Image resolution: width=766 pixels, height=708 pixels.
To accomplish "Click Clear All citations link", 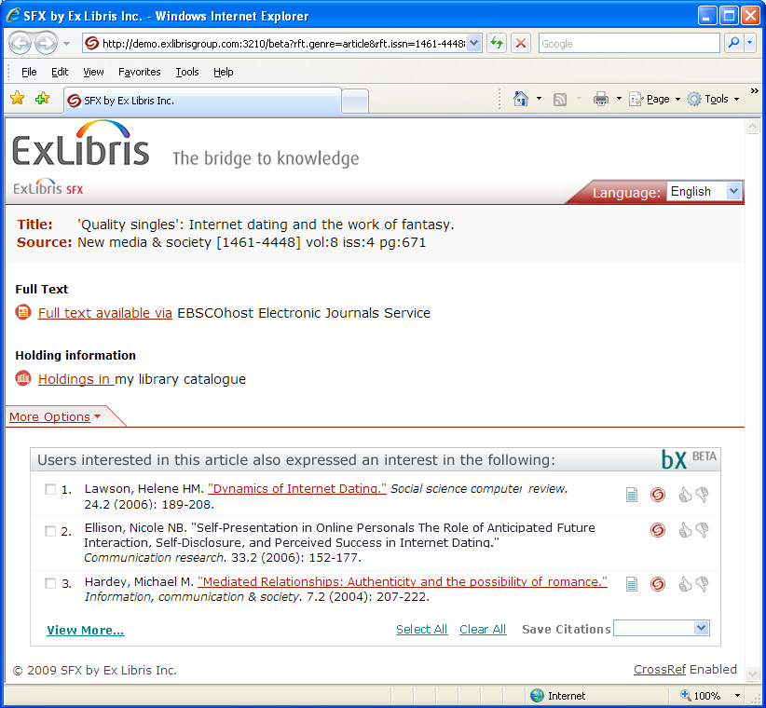I will 483,630.
